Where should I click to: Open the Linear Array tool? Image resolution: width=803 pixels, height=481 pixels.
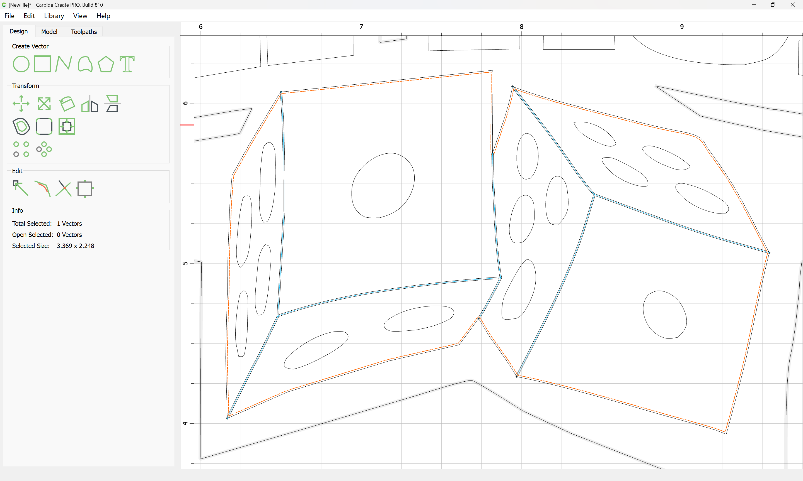tap(21, 149)
